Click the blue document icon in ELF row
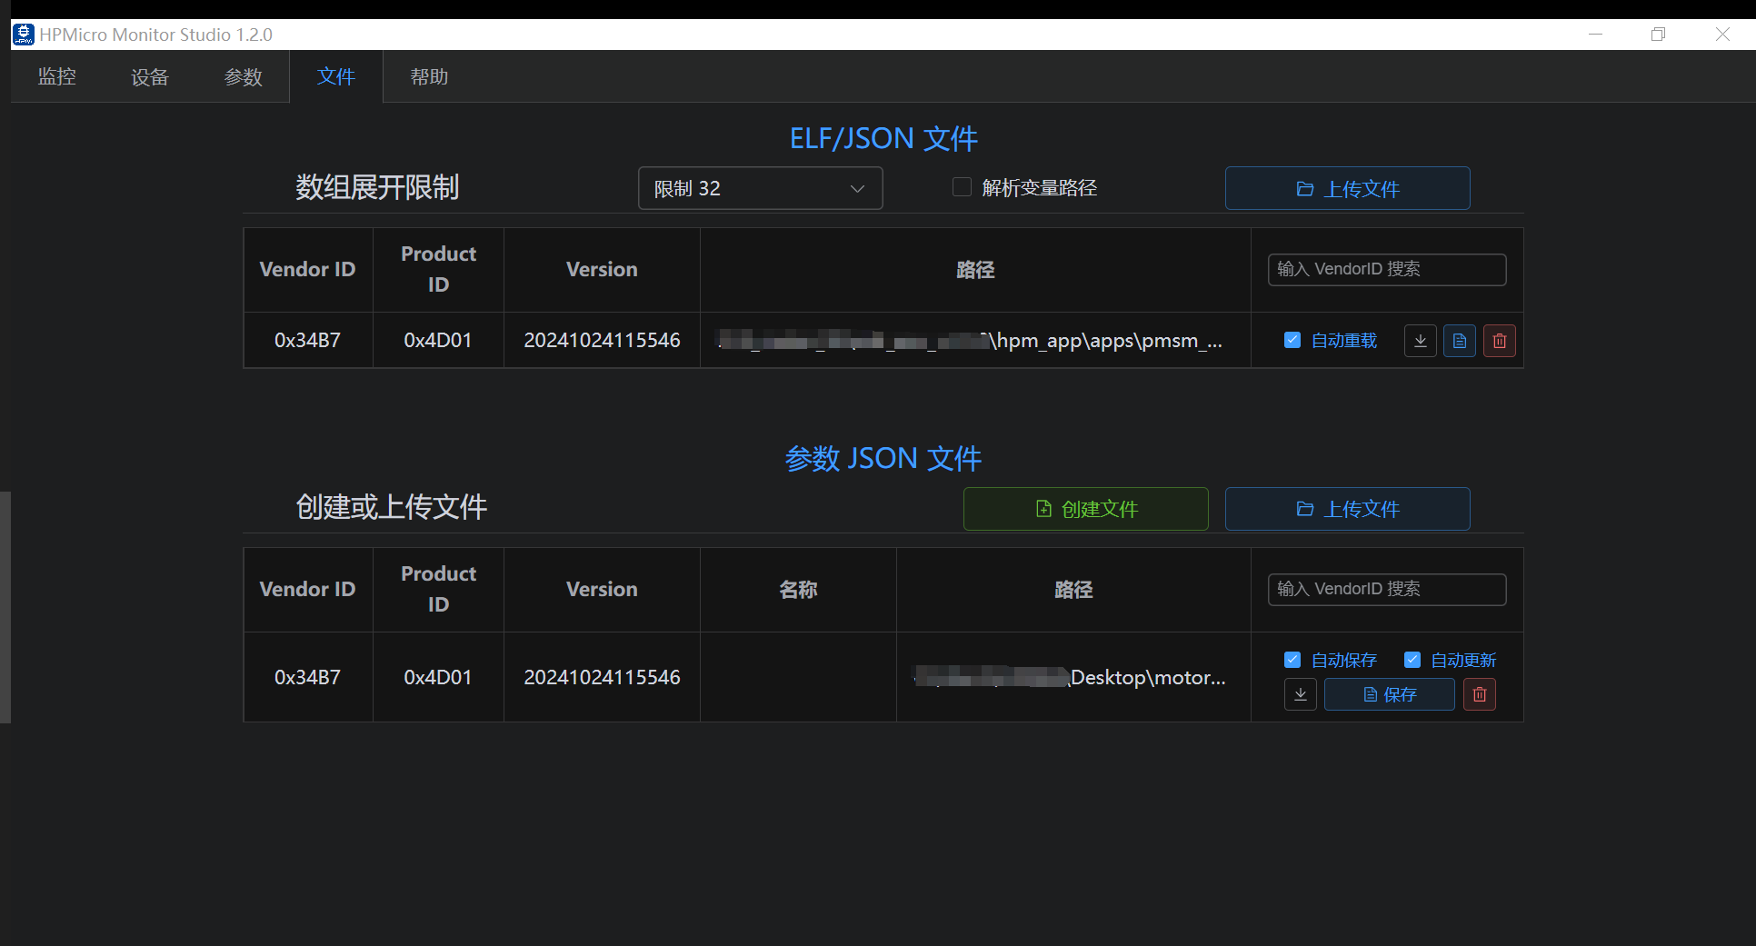Screen dimensions: 1756x946 (1460, 341)
